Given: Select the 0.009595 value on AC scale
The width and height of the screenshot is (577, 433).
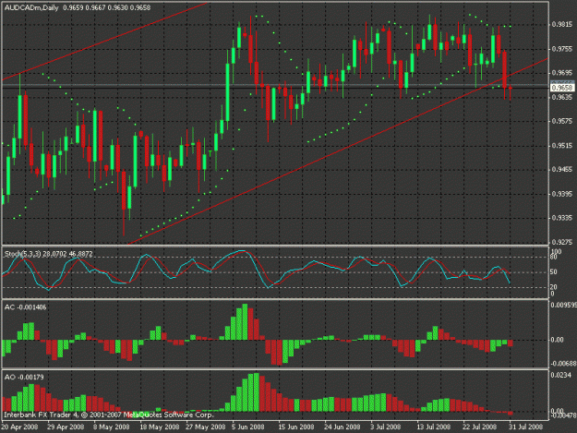Looking at the screenshot, I should 563,305.
